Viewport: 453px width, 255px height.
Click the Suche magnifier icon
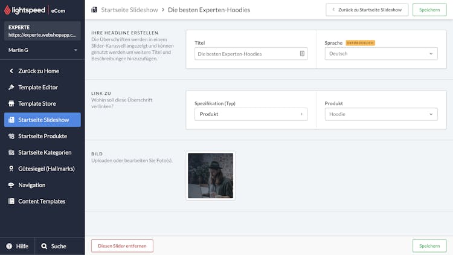[44, 246]
